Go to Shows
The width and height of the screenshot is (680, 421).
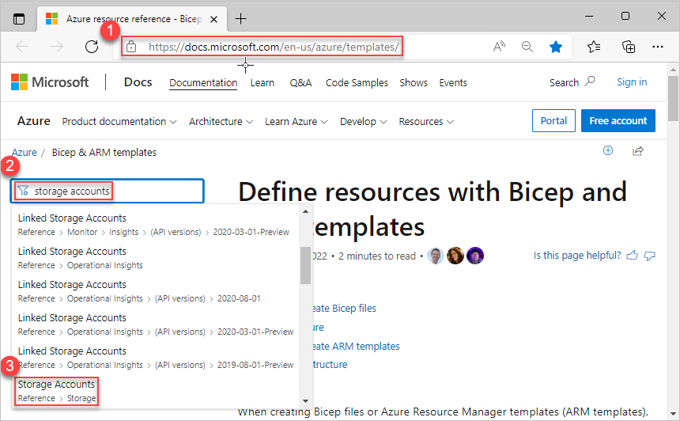point(414,82)
